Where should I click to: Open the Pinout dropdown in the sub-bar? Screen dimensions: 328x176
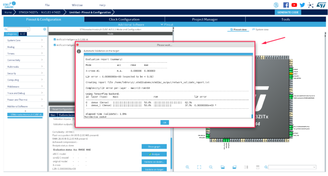pos(167,25)
